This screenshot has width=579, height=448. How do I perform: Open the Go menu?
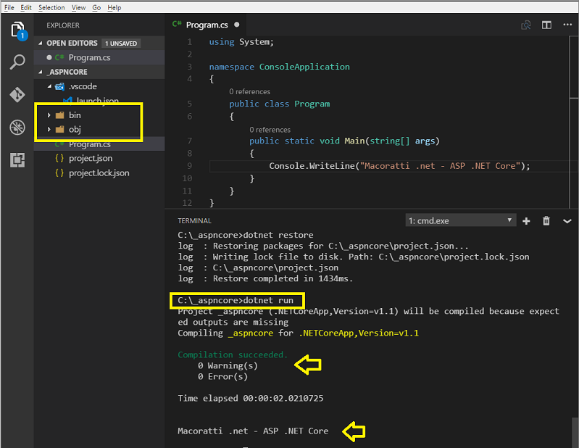(96, 7)
